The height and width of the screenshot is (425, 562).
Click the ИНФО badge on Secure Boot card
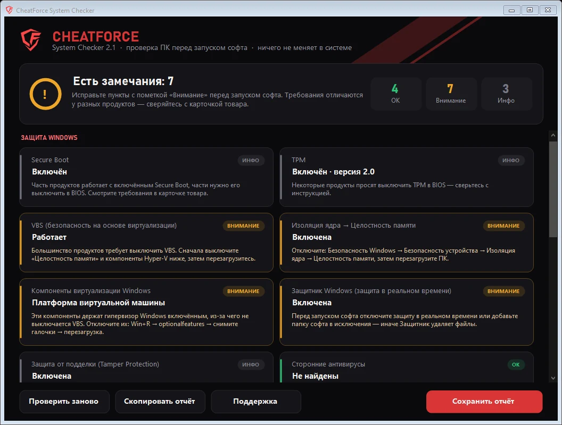[x=251, y=160]
